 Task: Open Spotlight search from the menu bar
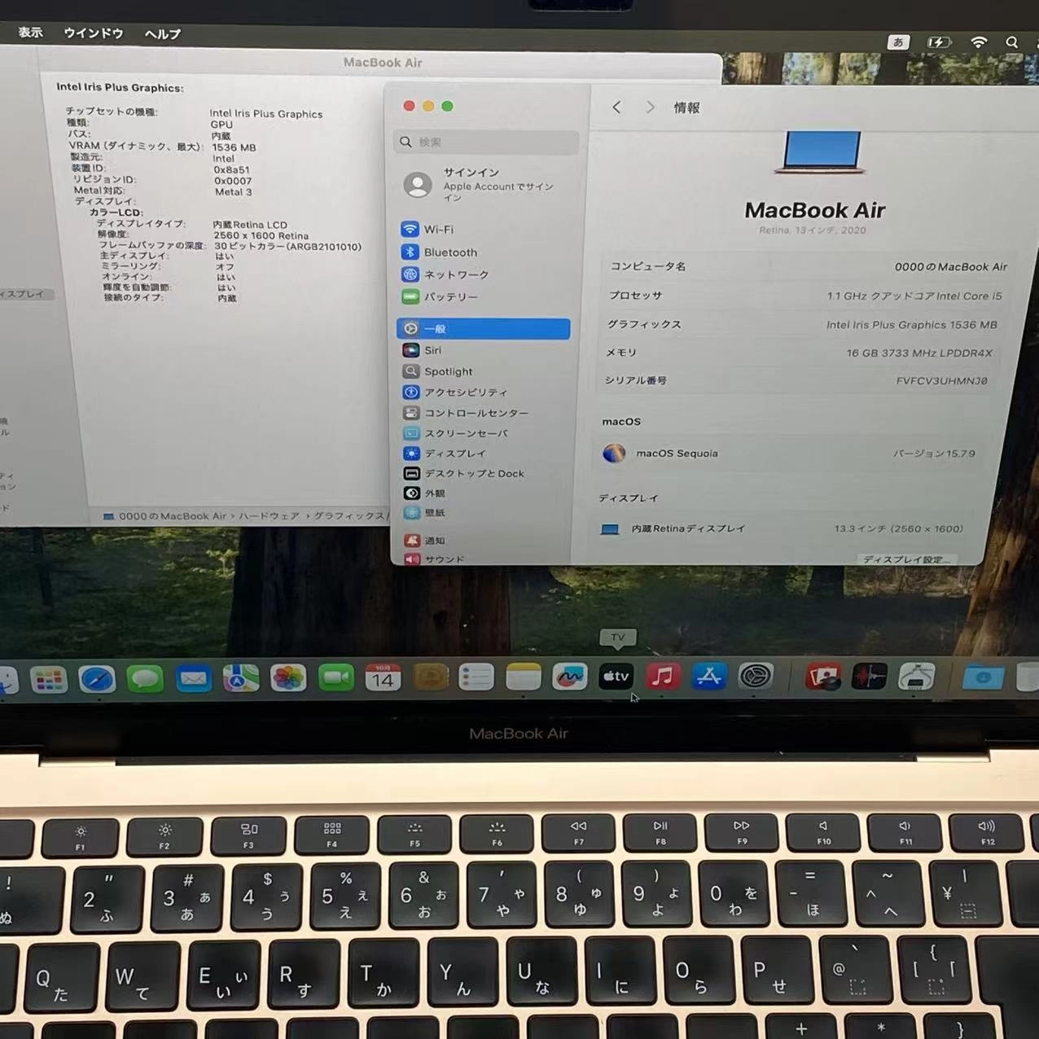[1011, 42]
